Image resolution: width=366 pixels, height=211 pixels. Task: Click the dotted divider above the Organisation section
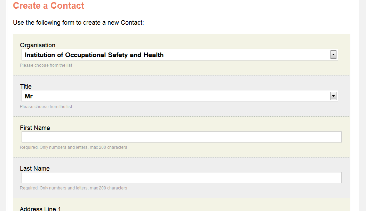(181, 34)
